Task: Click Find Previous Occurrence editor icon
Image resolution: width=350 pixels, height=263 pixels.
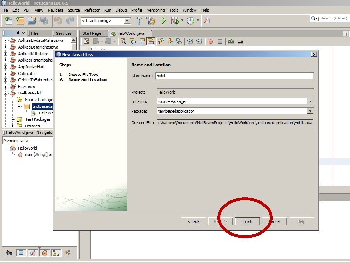Action: pyautogui.click(x=133, y=41)
